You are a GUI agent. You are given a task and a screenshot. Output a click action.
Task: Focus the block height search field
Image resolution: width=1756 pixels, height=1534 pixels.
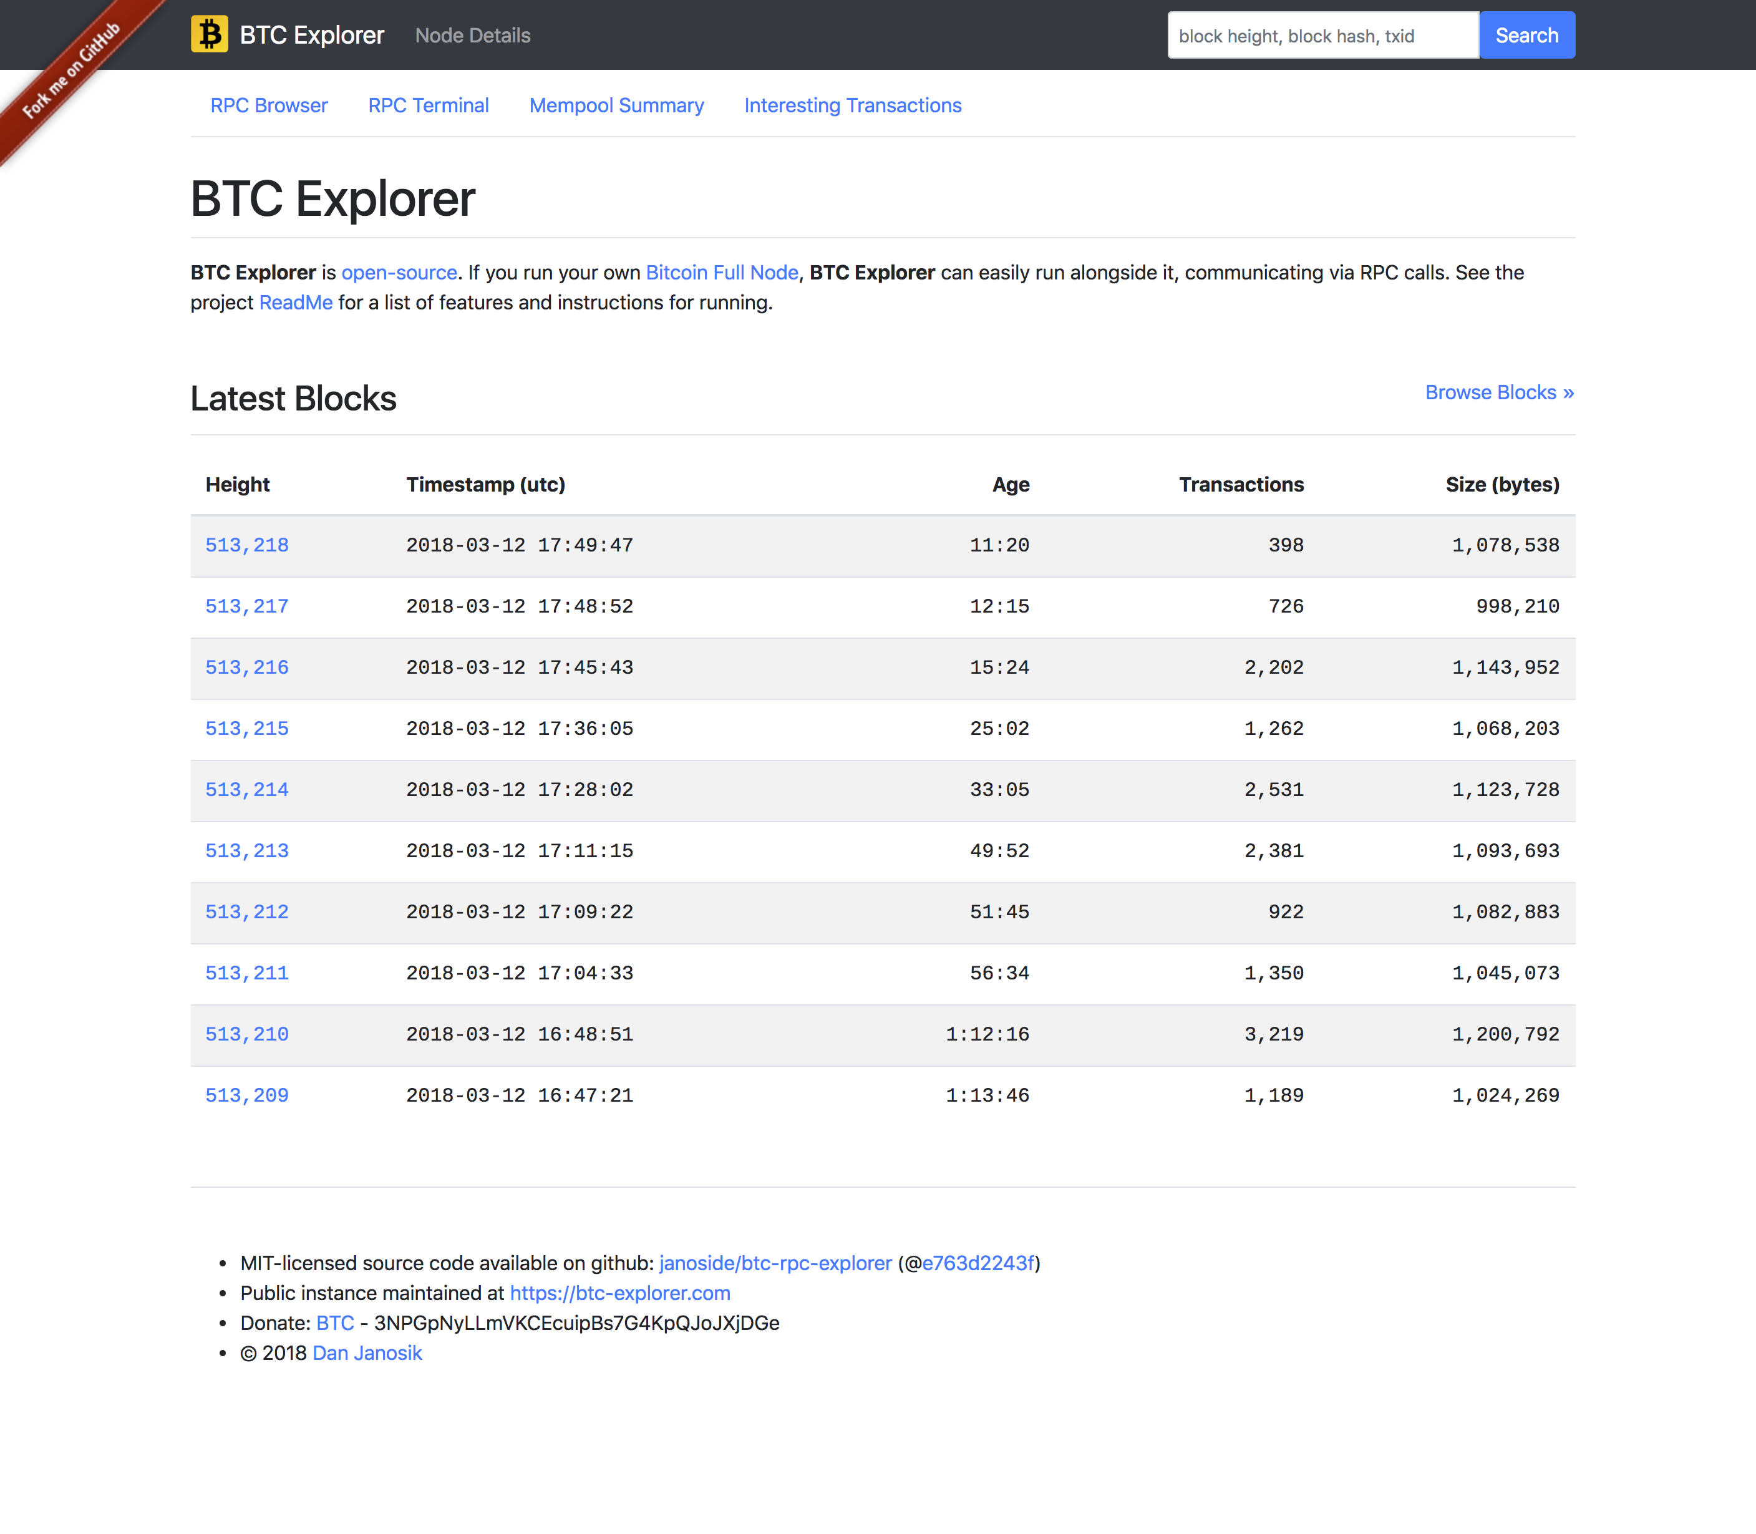(x=1322, y=36)
